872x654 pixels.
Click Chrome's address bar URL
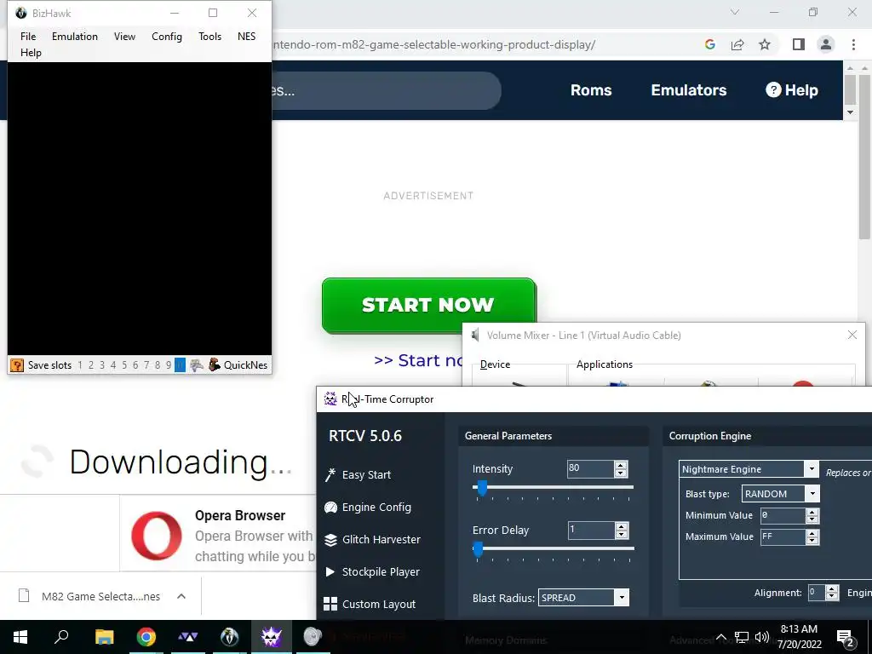433,44
